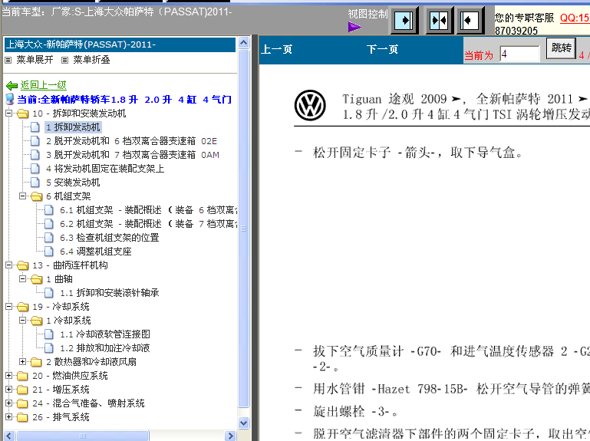This screenshot has width=590, height=441.
Task: Click the QQ customer service link
Action: [x=575, y=18]
